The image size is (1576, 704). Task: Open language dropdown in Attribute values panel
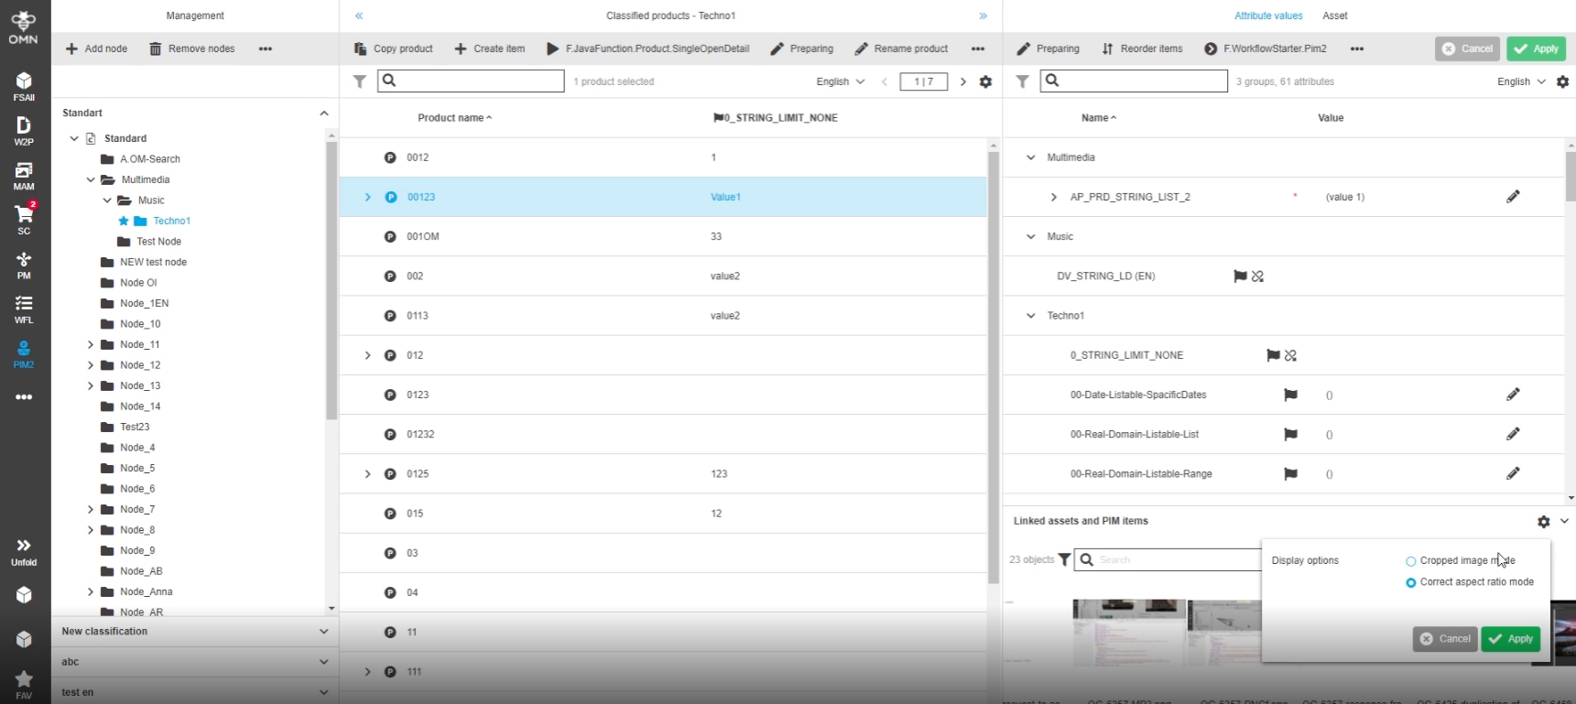(x=1522, y=81)
